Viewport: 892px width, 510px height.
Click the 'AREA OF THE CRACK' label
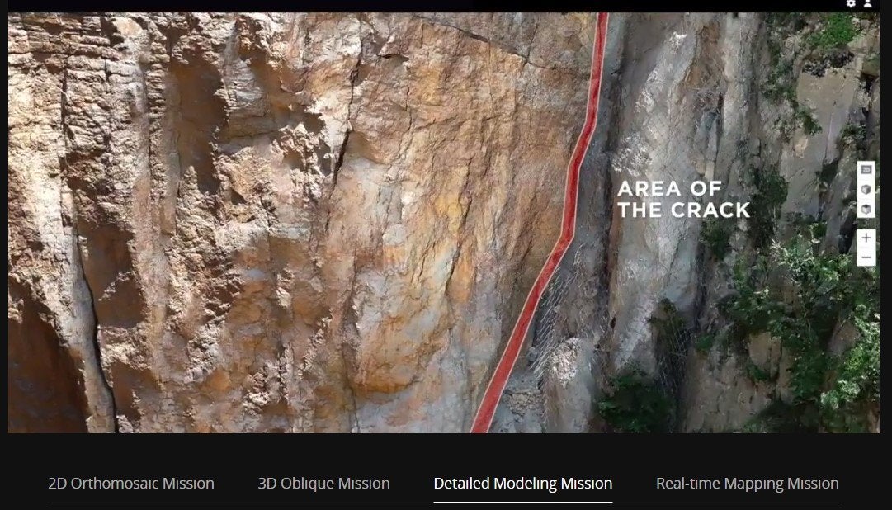683,199
